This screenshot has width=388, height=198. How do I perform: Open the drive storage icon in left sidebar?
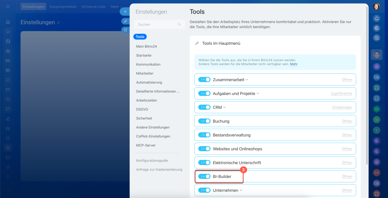[8, 60]
